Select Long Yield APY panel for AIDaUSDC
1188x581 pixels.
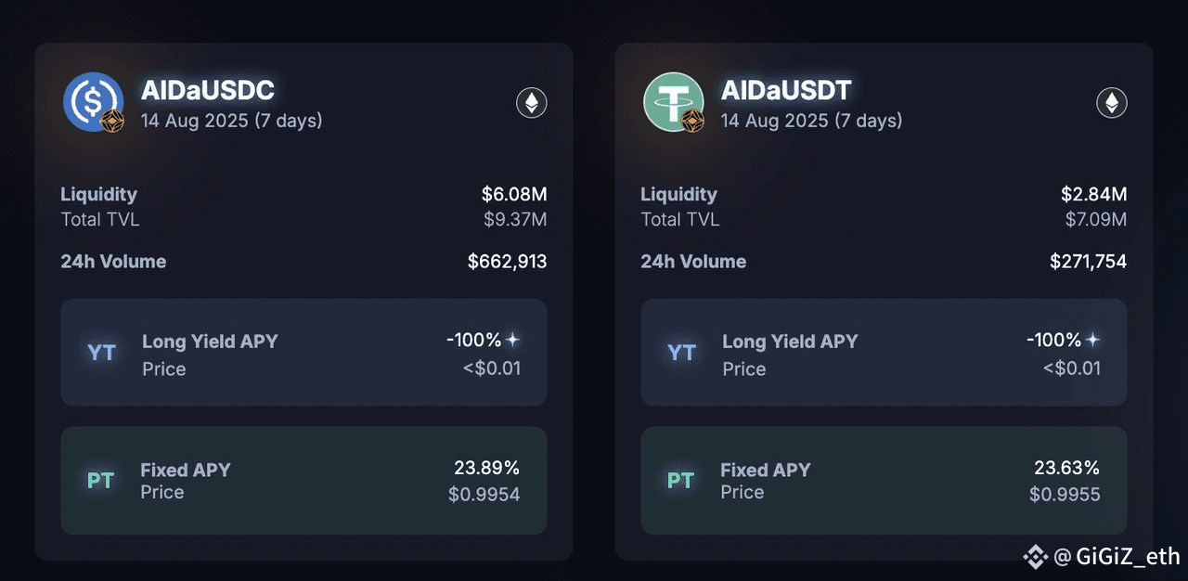(x=303, y=353)
